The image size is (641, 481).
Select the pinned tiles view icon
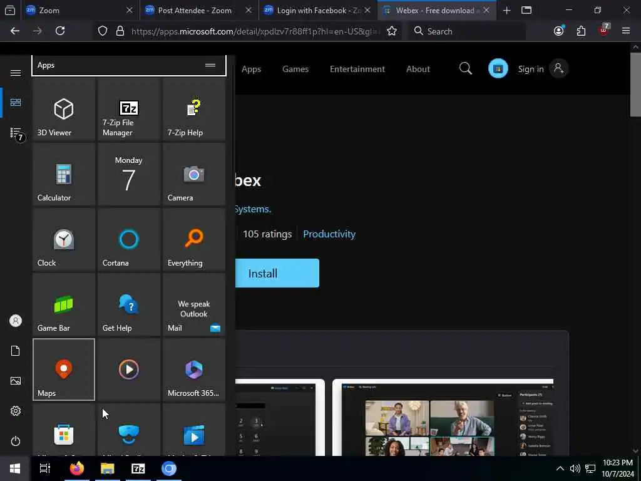[16, 102]
